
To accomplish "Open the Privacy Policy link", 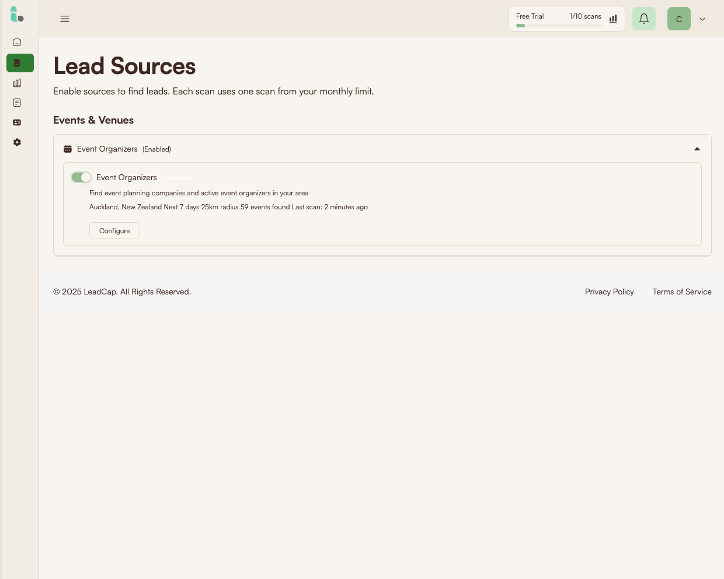I will [610, 292].
